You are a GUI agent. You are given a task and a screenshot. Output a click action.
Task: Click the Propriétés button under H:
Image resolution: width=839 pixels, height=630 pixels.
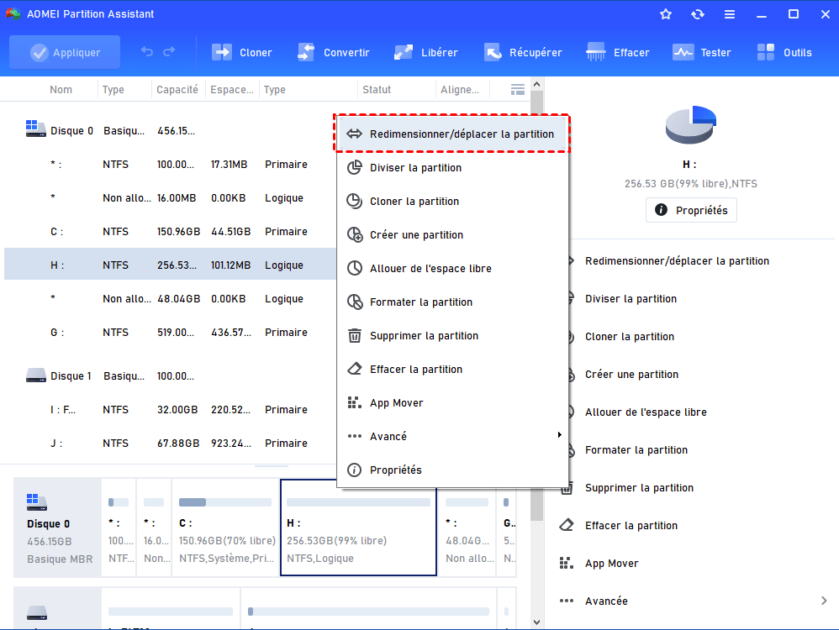coord(691,210)
